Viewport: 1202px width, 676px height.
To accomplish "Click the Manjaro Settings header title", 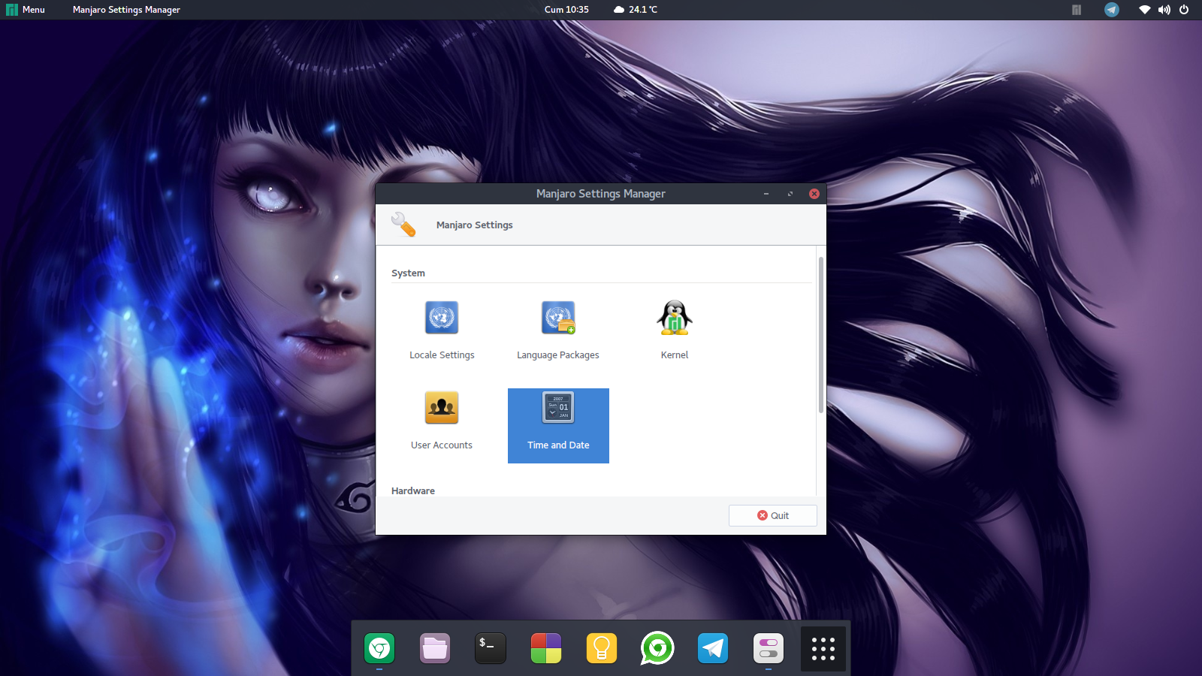I will tap(475, 225).
